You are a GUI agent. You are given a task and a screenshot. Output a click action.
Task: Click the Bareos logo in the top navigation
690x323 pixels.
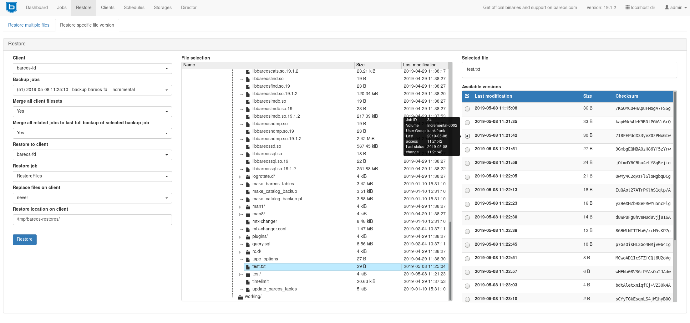click(x=11, y=7)
